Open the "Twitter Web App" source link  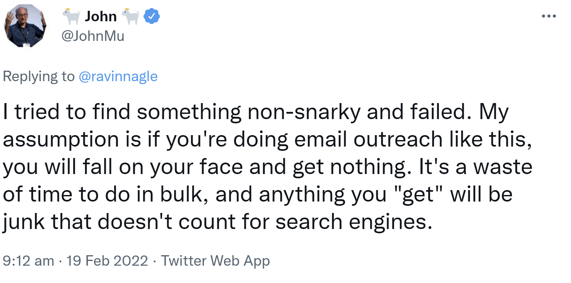point(215,261)
